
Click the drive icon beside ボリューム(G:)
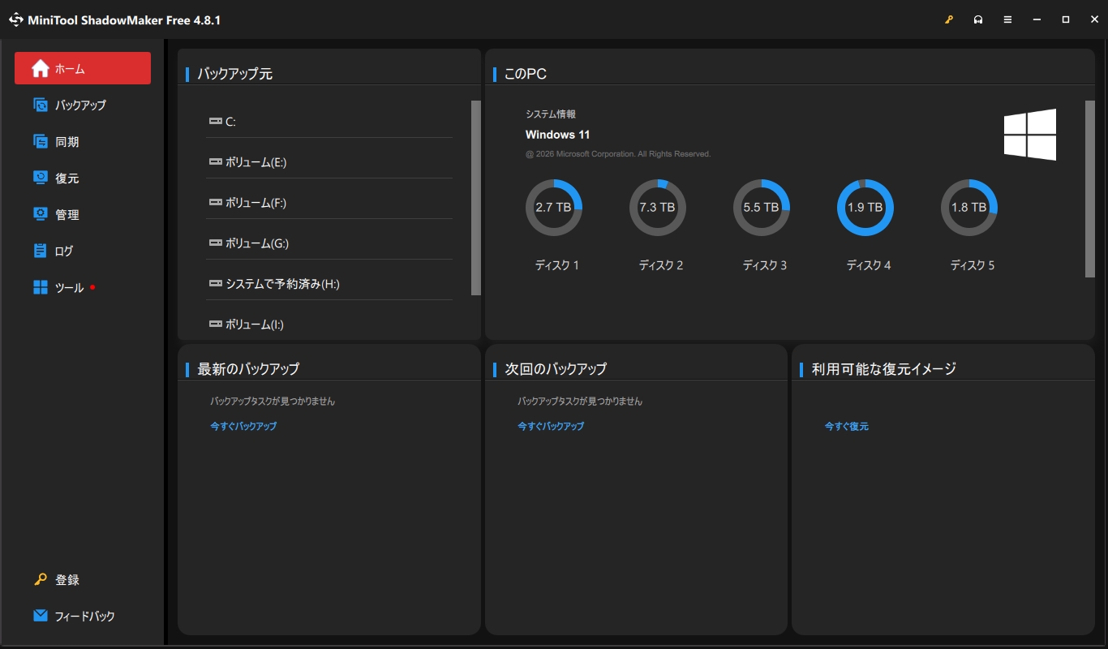[x=215, y=243]
